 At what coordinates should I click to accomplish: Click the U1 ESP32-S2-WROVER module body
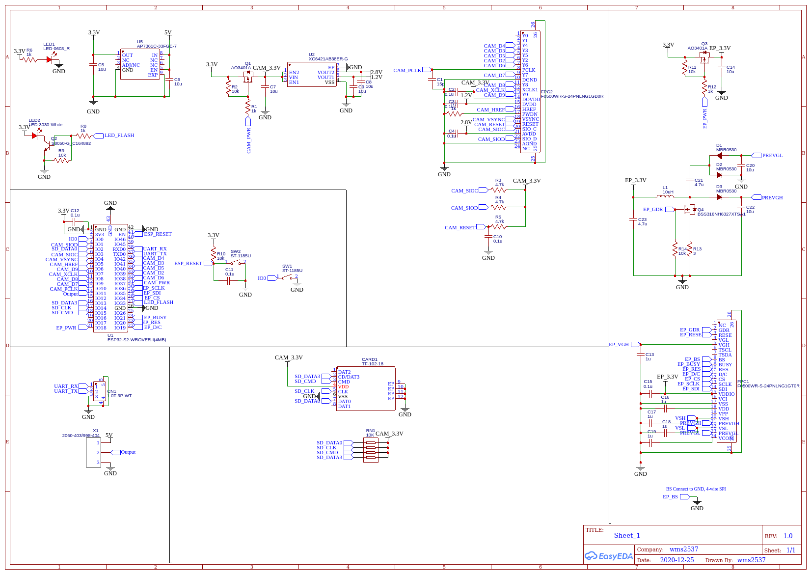110,278
